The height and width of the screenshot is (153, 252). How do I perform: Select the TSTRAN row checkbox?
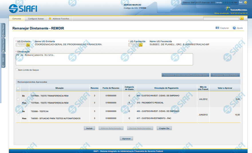(x=18, y=99)
